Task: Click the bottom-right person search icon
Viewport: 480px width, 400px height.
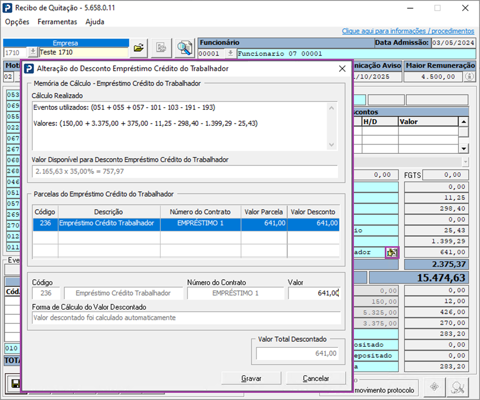Action: point(459,387)
